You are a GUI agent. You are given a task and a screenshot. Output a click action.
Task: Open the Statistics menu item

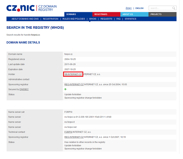click(x=130, y=19)
